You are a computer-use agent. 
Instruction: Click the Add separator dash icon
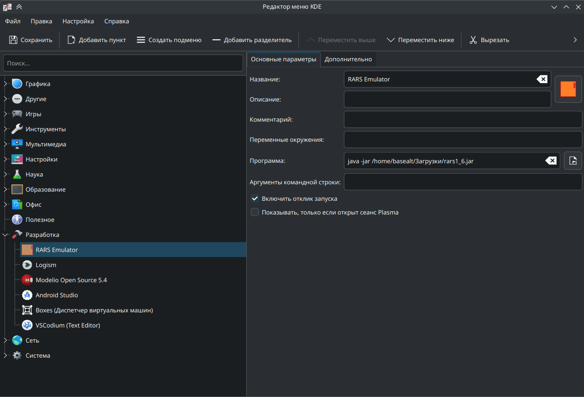click(216, 40)
